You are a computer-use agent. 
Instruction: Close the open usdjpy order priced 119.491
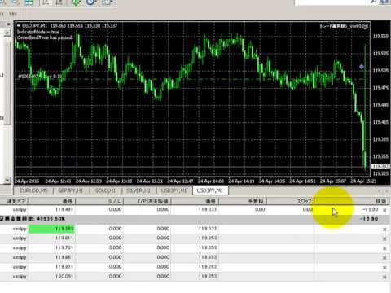pos(384,210)
